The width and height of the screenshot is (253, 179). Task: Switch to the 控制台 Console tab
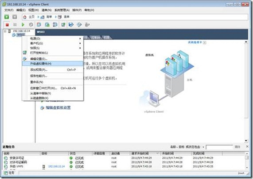tap(95, 38)
